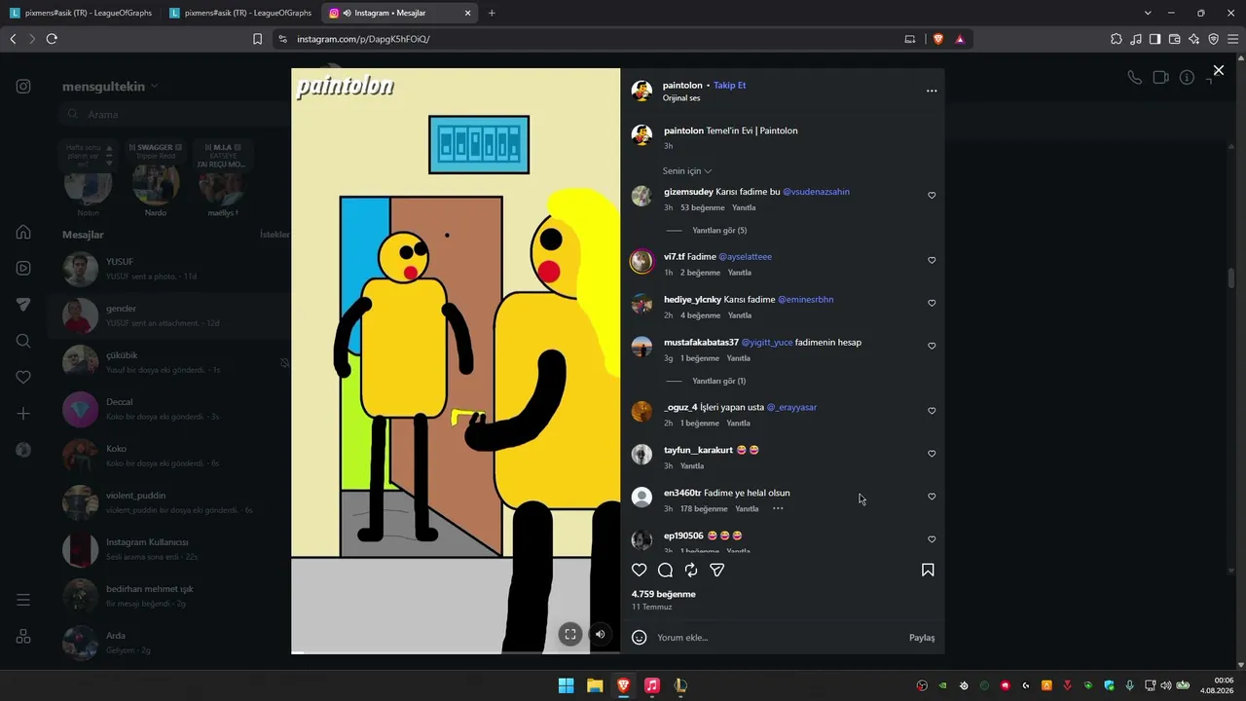
Task: Share the post via the paper plane icon
Action: click(716, 570)
